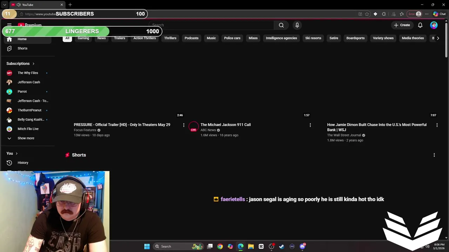Open the taskbar clock showing 8:06 PM

tap(439, 246)
